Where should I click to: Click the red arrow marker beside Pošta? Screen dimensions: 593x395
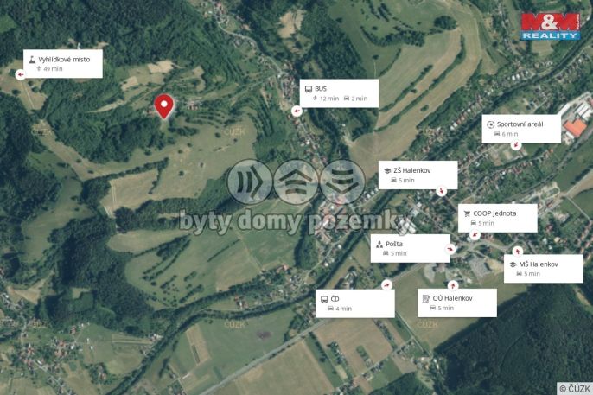click(x=450, y=249)
